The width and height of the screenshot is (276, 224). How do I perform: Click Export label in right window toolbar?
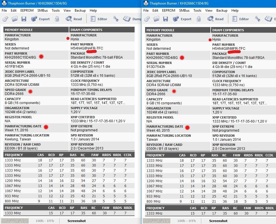[x=186, y=19]
